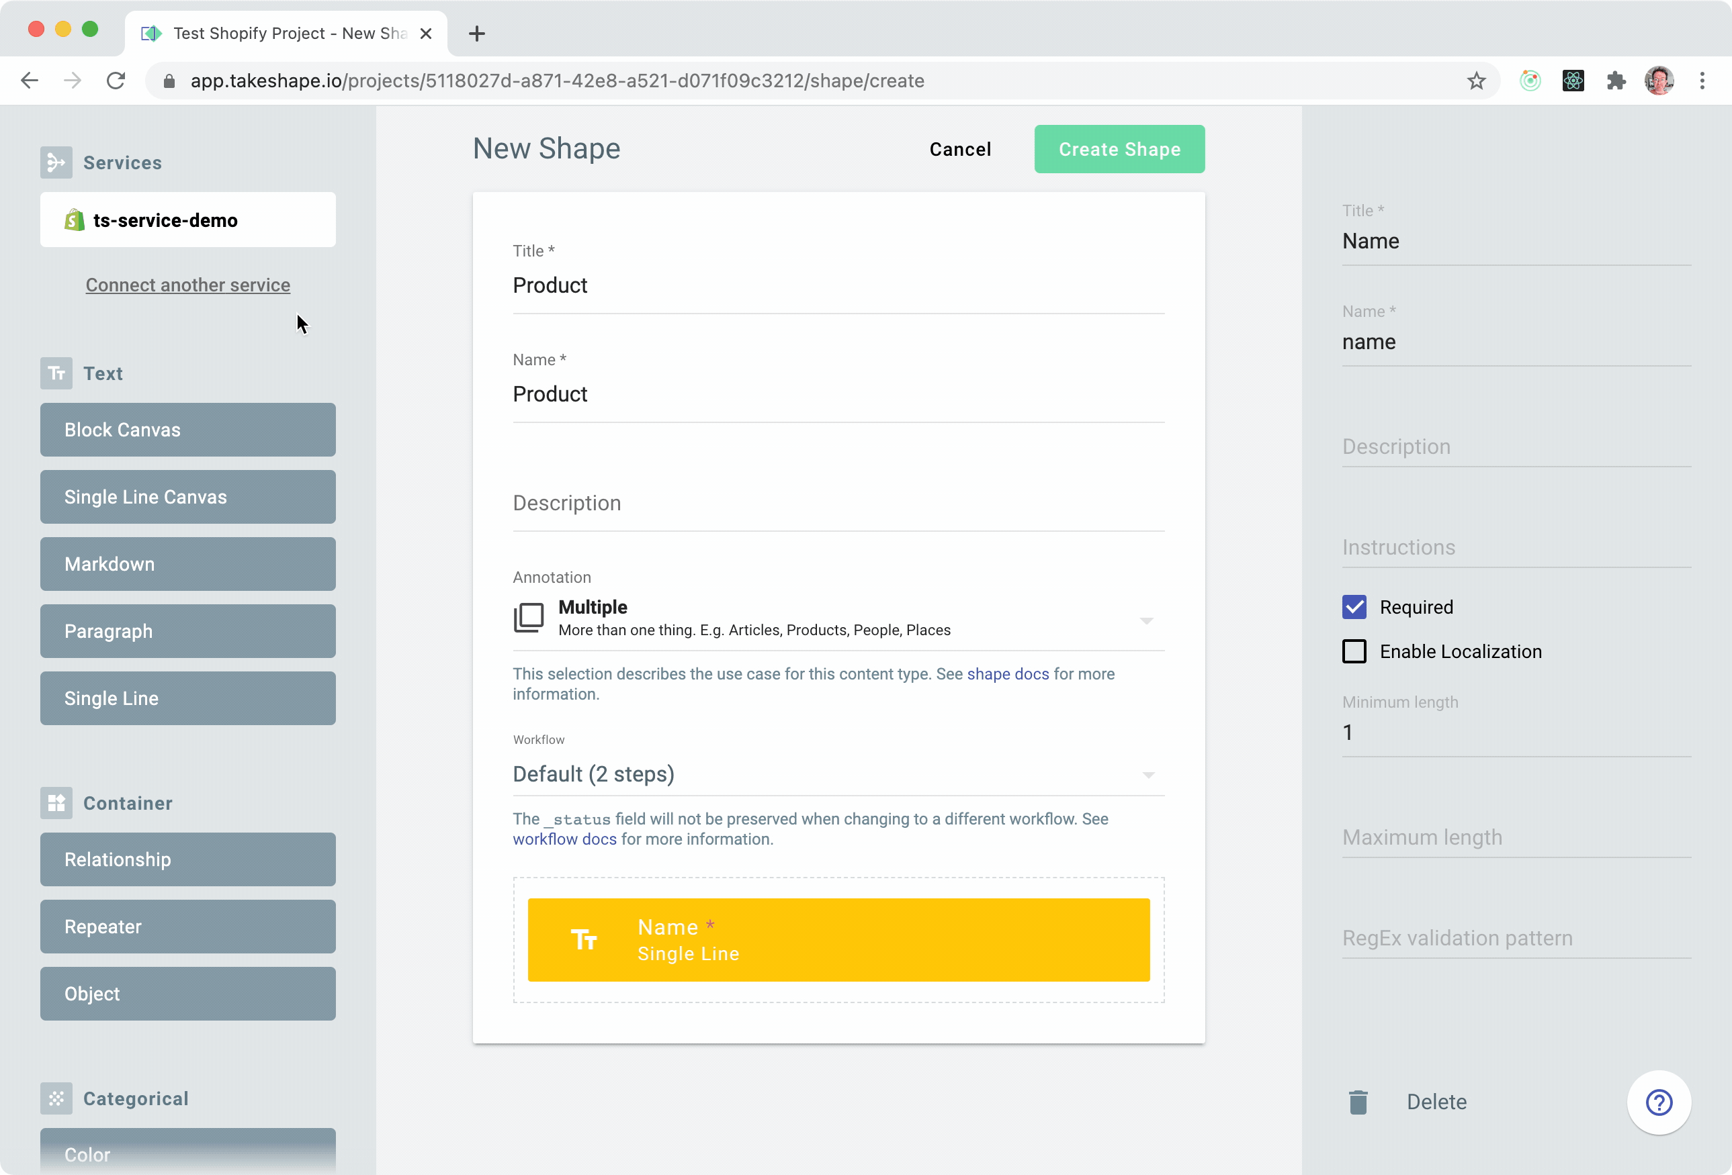Add an Object field

point(188,993)
